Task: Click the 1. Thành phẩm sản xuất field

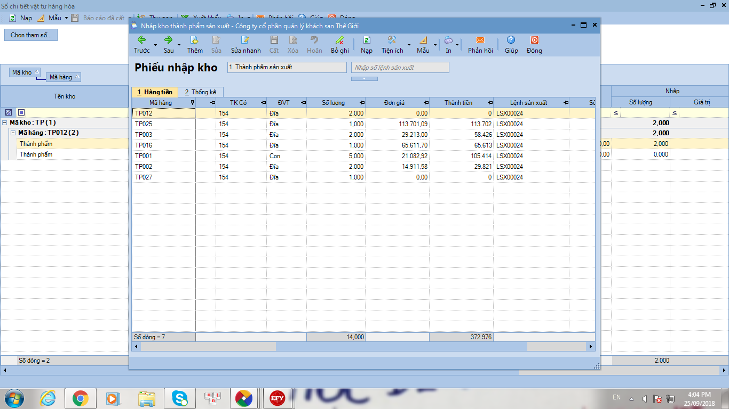Action: 287,68
